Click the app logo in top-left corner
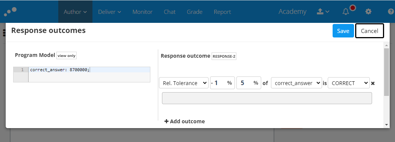The width and height of the screenshot is (395, 142). pos(10,12)
